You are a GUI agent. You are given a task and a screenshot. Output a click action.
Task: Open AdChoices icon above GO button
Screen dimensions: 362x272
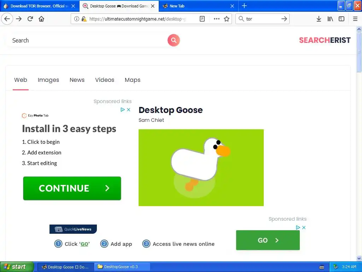[298, 227]
